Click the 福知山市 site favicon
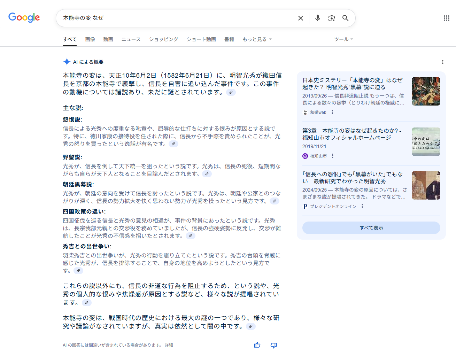 point(305,156)
